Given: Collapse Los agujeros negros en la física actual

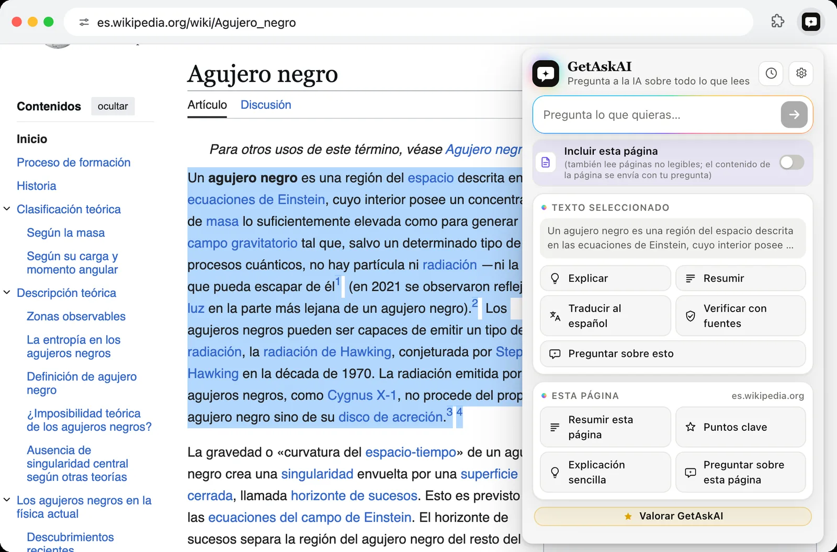Looking at the screenshot, I should 7,500.
